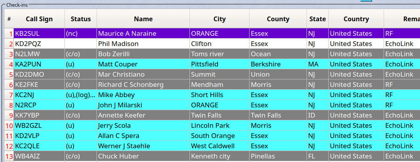The width and height of the screenshot is (420, 162).
Task: Click the (c/o) status for Bob Zerilli
Action: pyautogui.click(x=81, y=54)
